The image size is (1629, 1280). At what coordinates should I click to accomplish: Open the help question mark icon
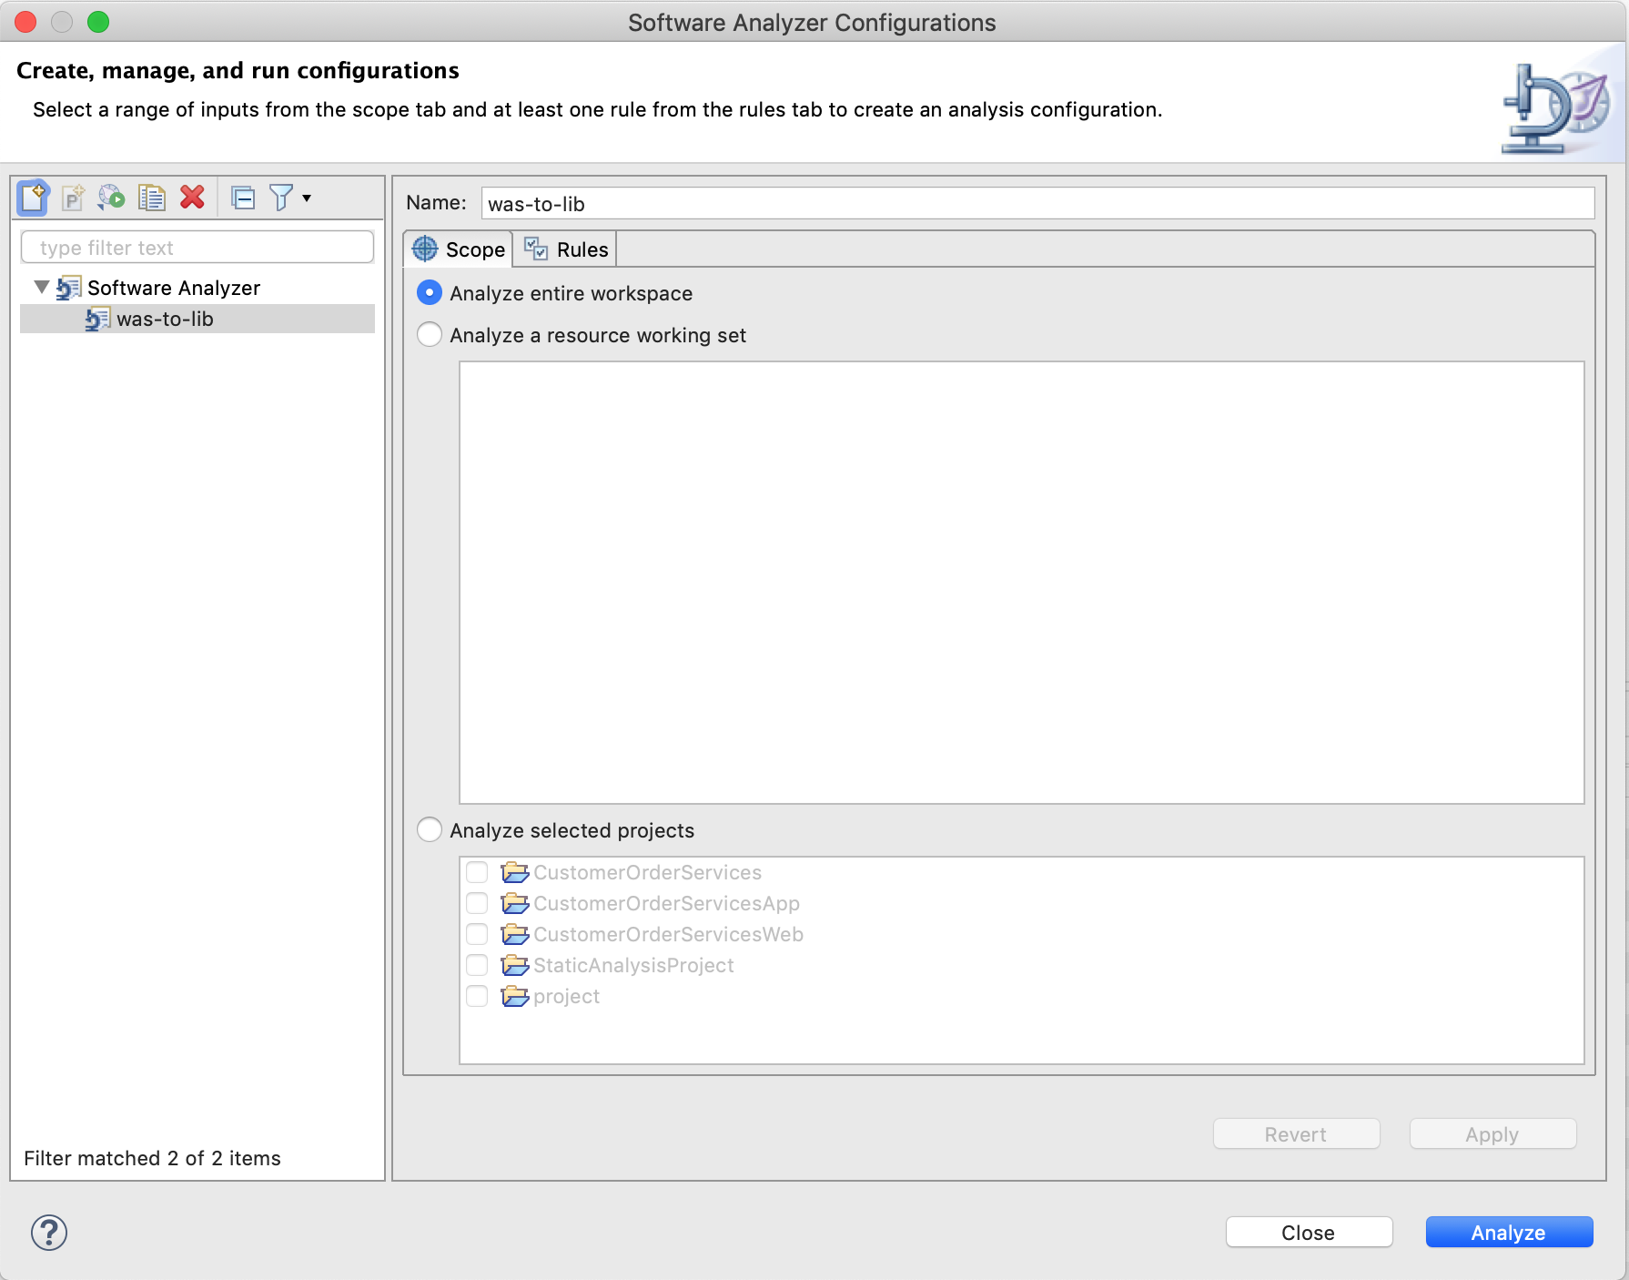[49, 1233]
